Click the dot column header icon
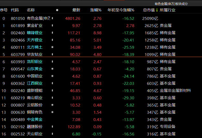 (x=57, y=10)
